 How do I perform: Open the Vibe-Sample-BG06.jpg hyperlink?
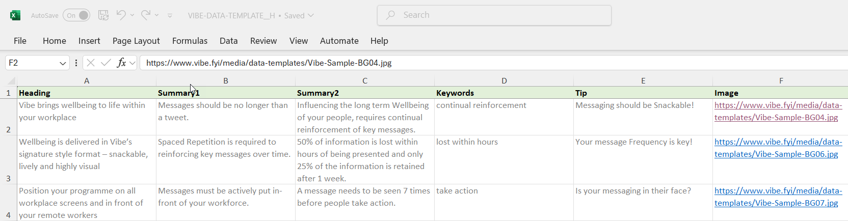click(778, 148)
